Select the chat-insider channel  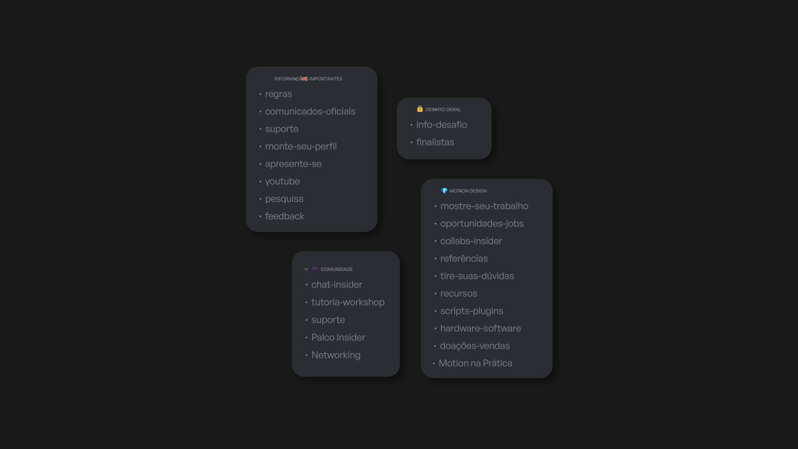click(337, 285)
